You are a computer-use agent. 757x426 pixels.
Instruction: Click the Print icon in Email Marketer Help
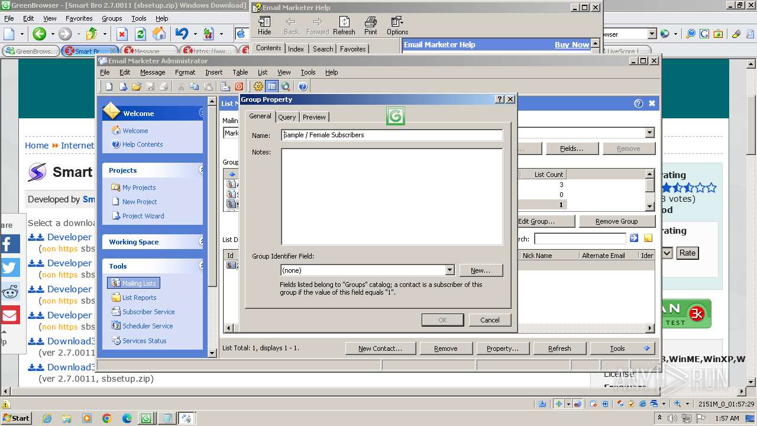click(371, 26)
